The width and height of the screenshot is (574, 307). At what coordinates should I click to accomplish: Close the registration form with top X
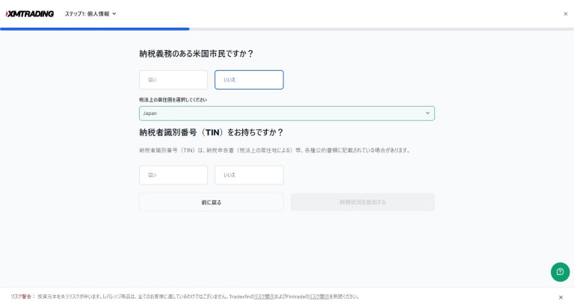point(566,14)
